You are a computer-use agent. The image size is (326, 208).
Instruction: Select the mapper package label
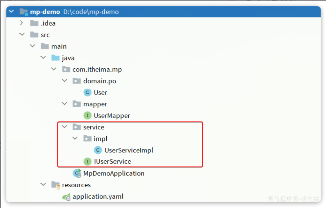pos(95,104)
